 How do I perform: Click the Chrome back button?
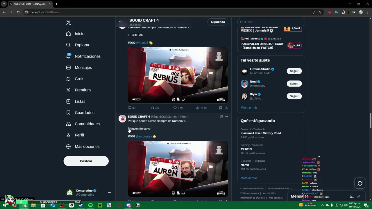(4, 12)
